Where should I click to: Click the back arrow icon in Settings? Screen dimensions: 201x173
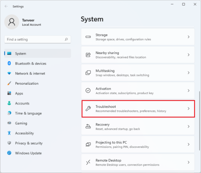click(x=6, y=6)
